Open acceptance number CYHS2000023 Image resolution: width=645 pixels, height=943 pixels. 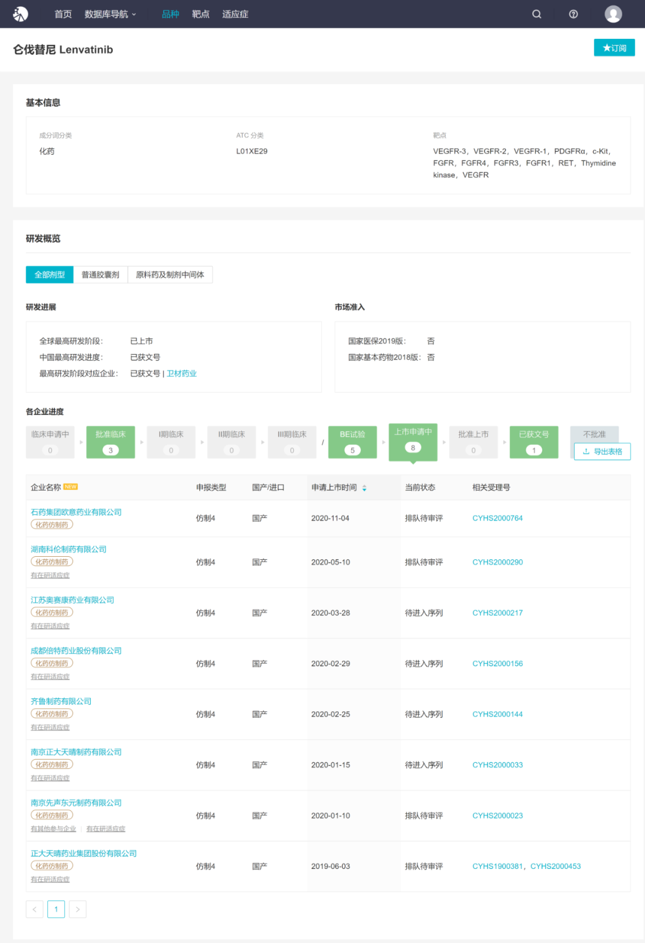[497, 816]
